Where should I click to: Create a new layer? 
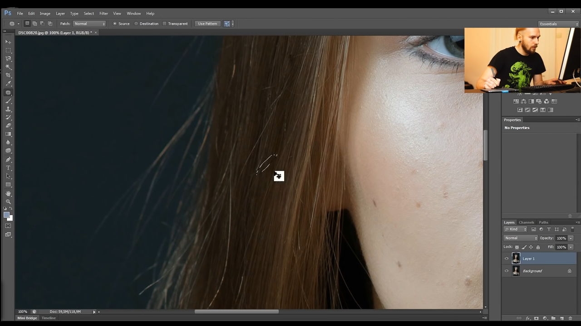pyautogui.click(x=561, y=318)
